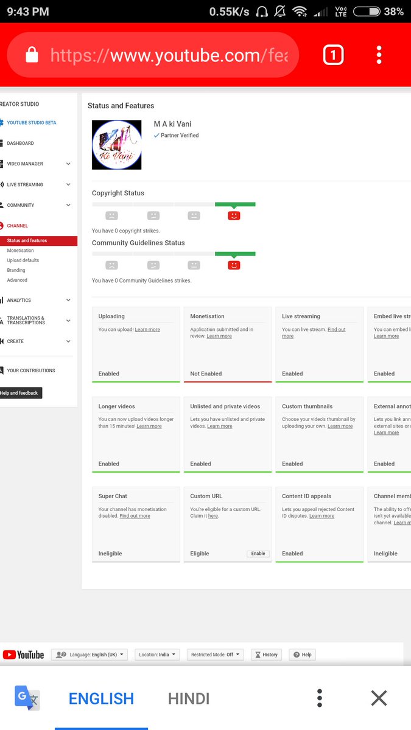Screen dimensions: 411x730
Task: Tap the muted bell icon in status bar
Action: click(x=280, y=12)
